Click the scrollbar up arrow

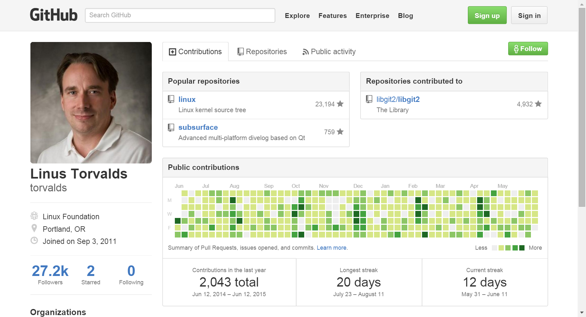[582, 4]
